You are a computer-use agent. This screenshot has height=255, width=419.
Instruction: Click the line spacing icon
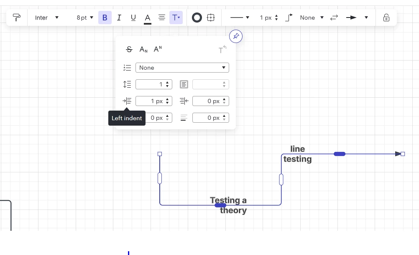(127, 84)
